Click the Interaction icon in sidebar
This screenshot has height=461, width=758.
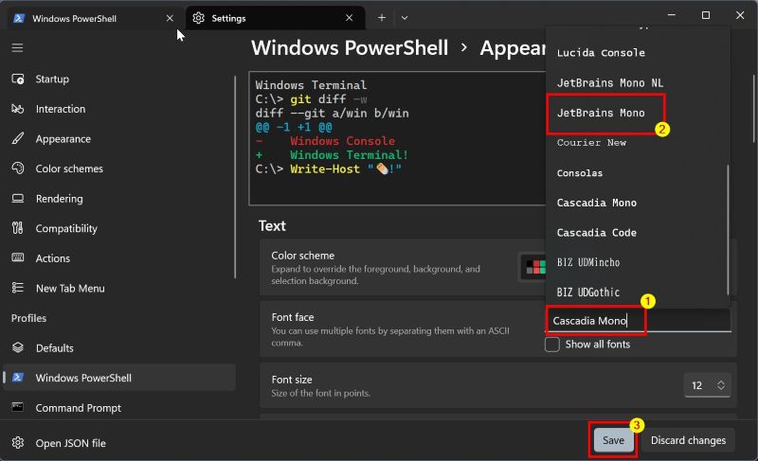17,109
